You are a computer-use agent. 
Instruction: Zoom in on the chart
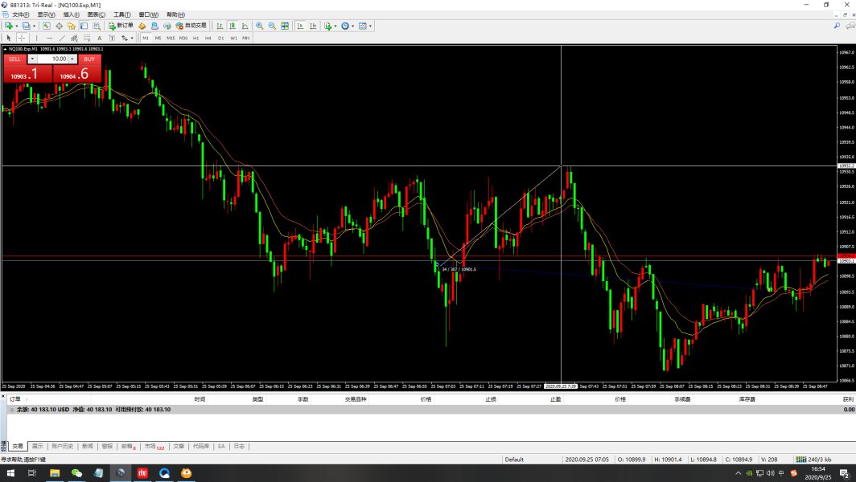pos(259,26)
